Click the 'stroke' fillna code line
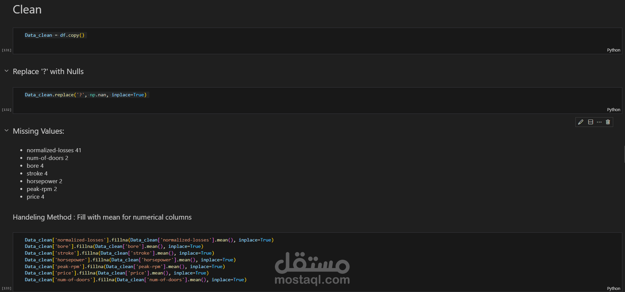This screenshot has width=625, height=292. pyautogui.click(x=119, y=253)
